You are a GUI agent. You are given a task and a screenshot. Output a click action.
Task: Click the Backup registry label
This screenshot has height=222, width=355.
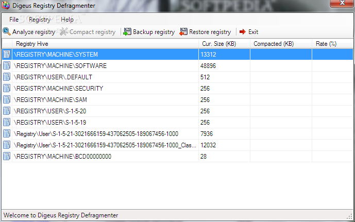tap(154, 32)
